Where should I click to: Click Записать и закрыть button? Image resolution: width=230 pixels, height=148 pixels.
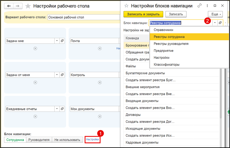tap(143, 14)
